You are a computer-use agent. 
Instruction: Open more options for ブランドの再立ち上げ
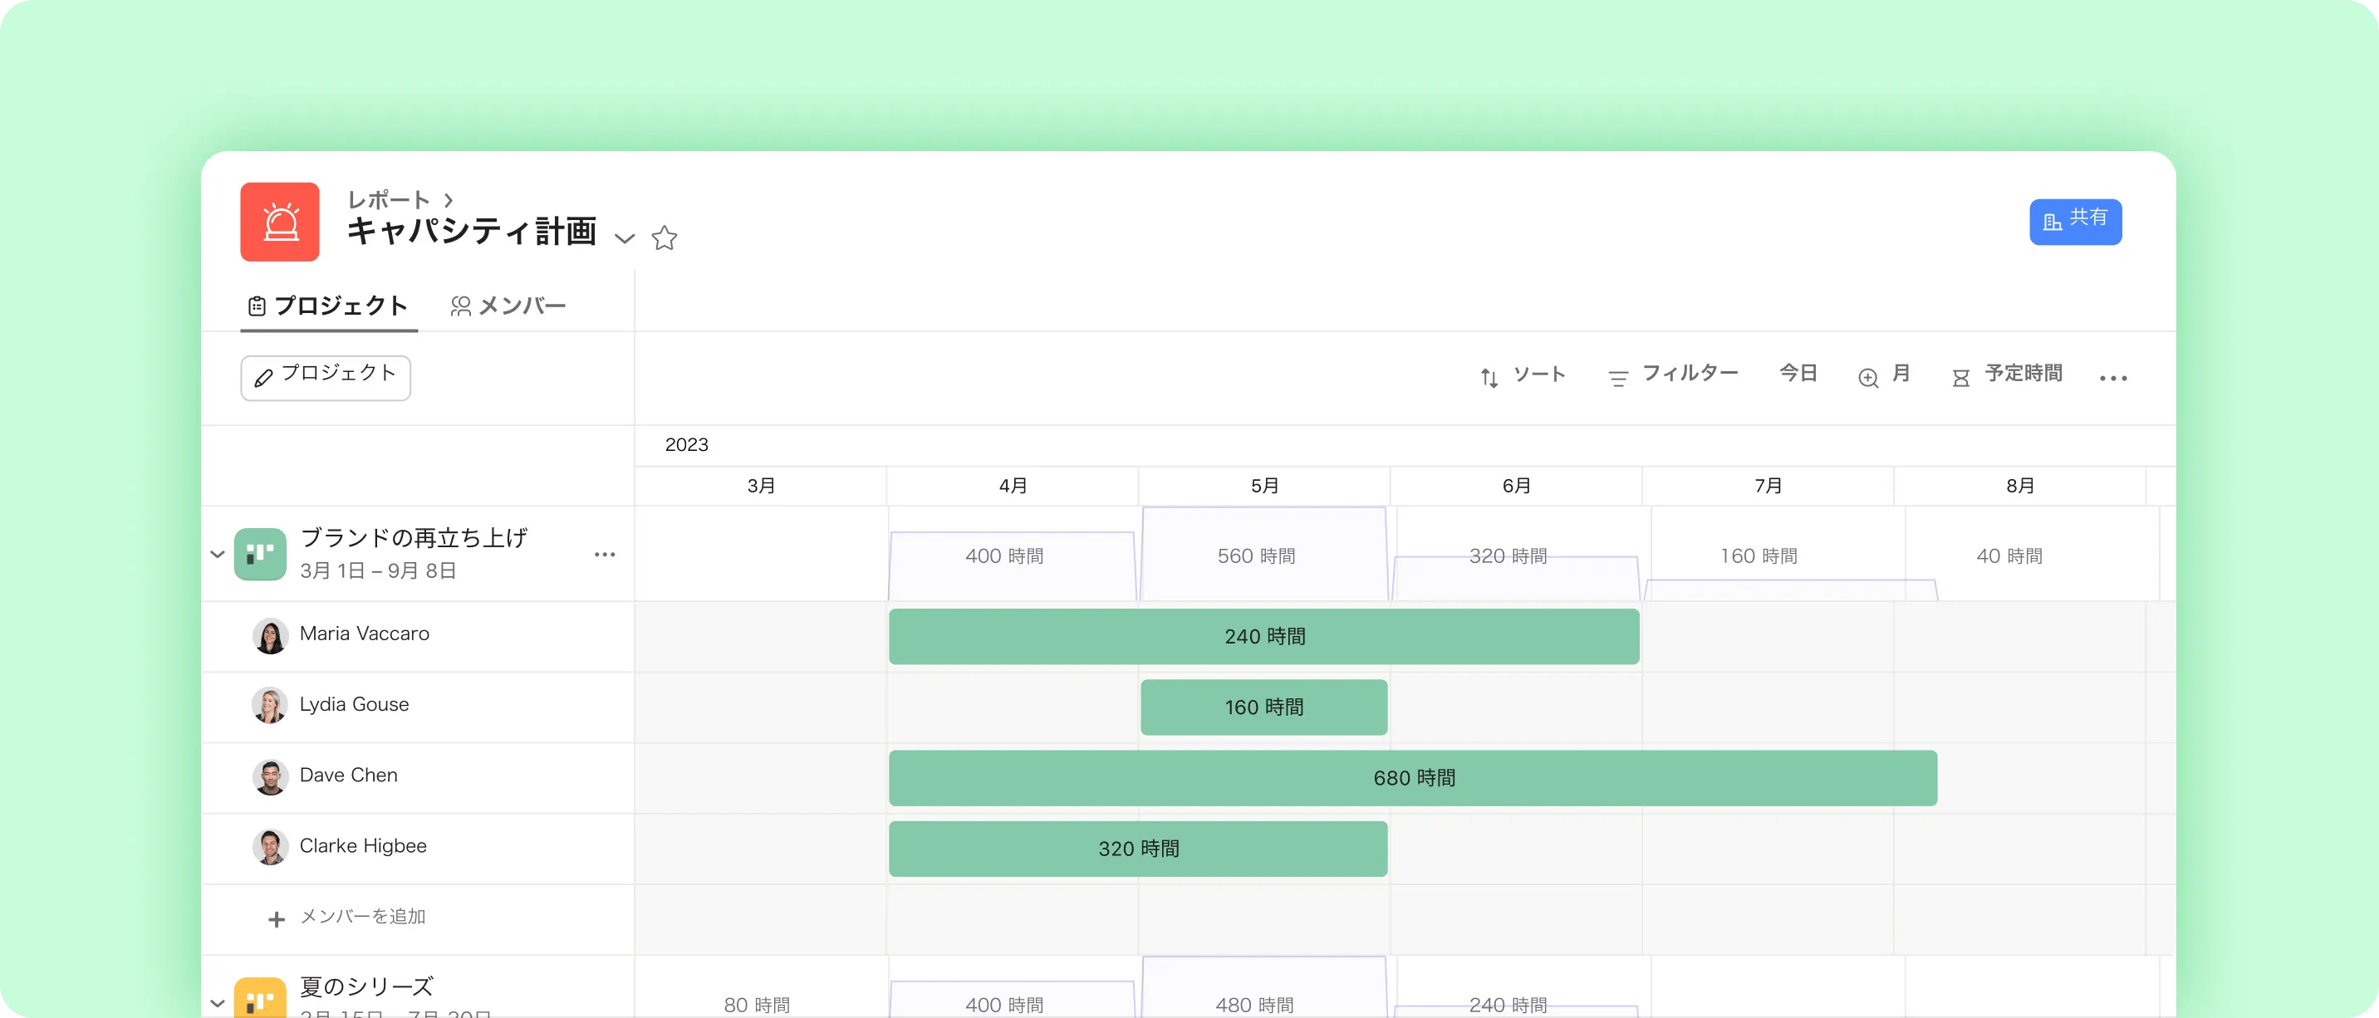click(x=605, y=554)
